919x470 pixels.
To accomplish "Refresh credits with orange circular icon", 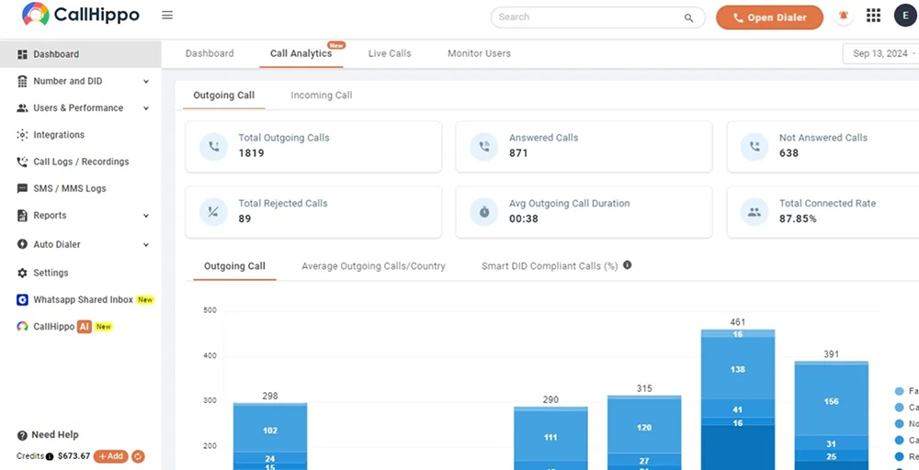I will tap(139, 456).
